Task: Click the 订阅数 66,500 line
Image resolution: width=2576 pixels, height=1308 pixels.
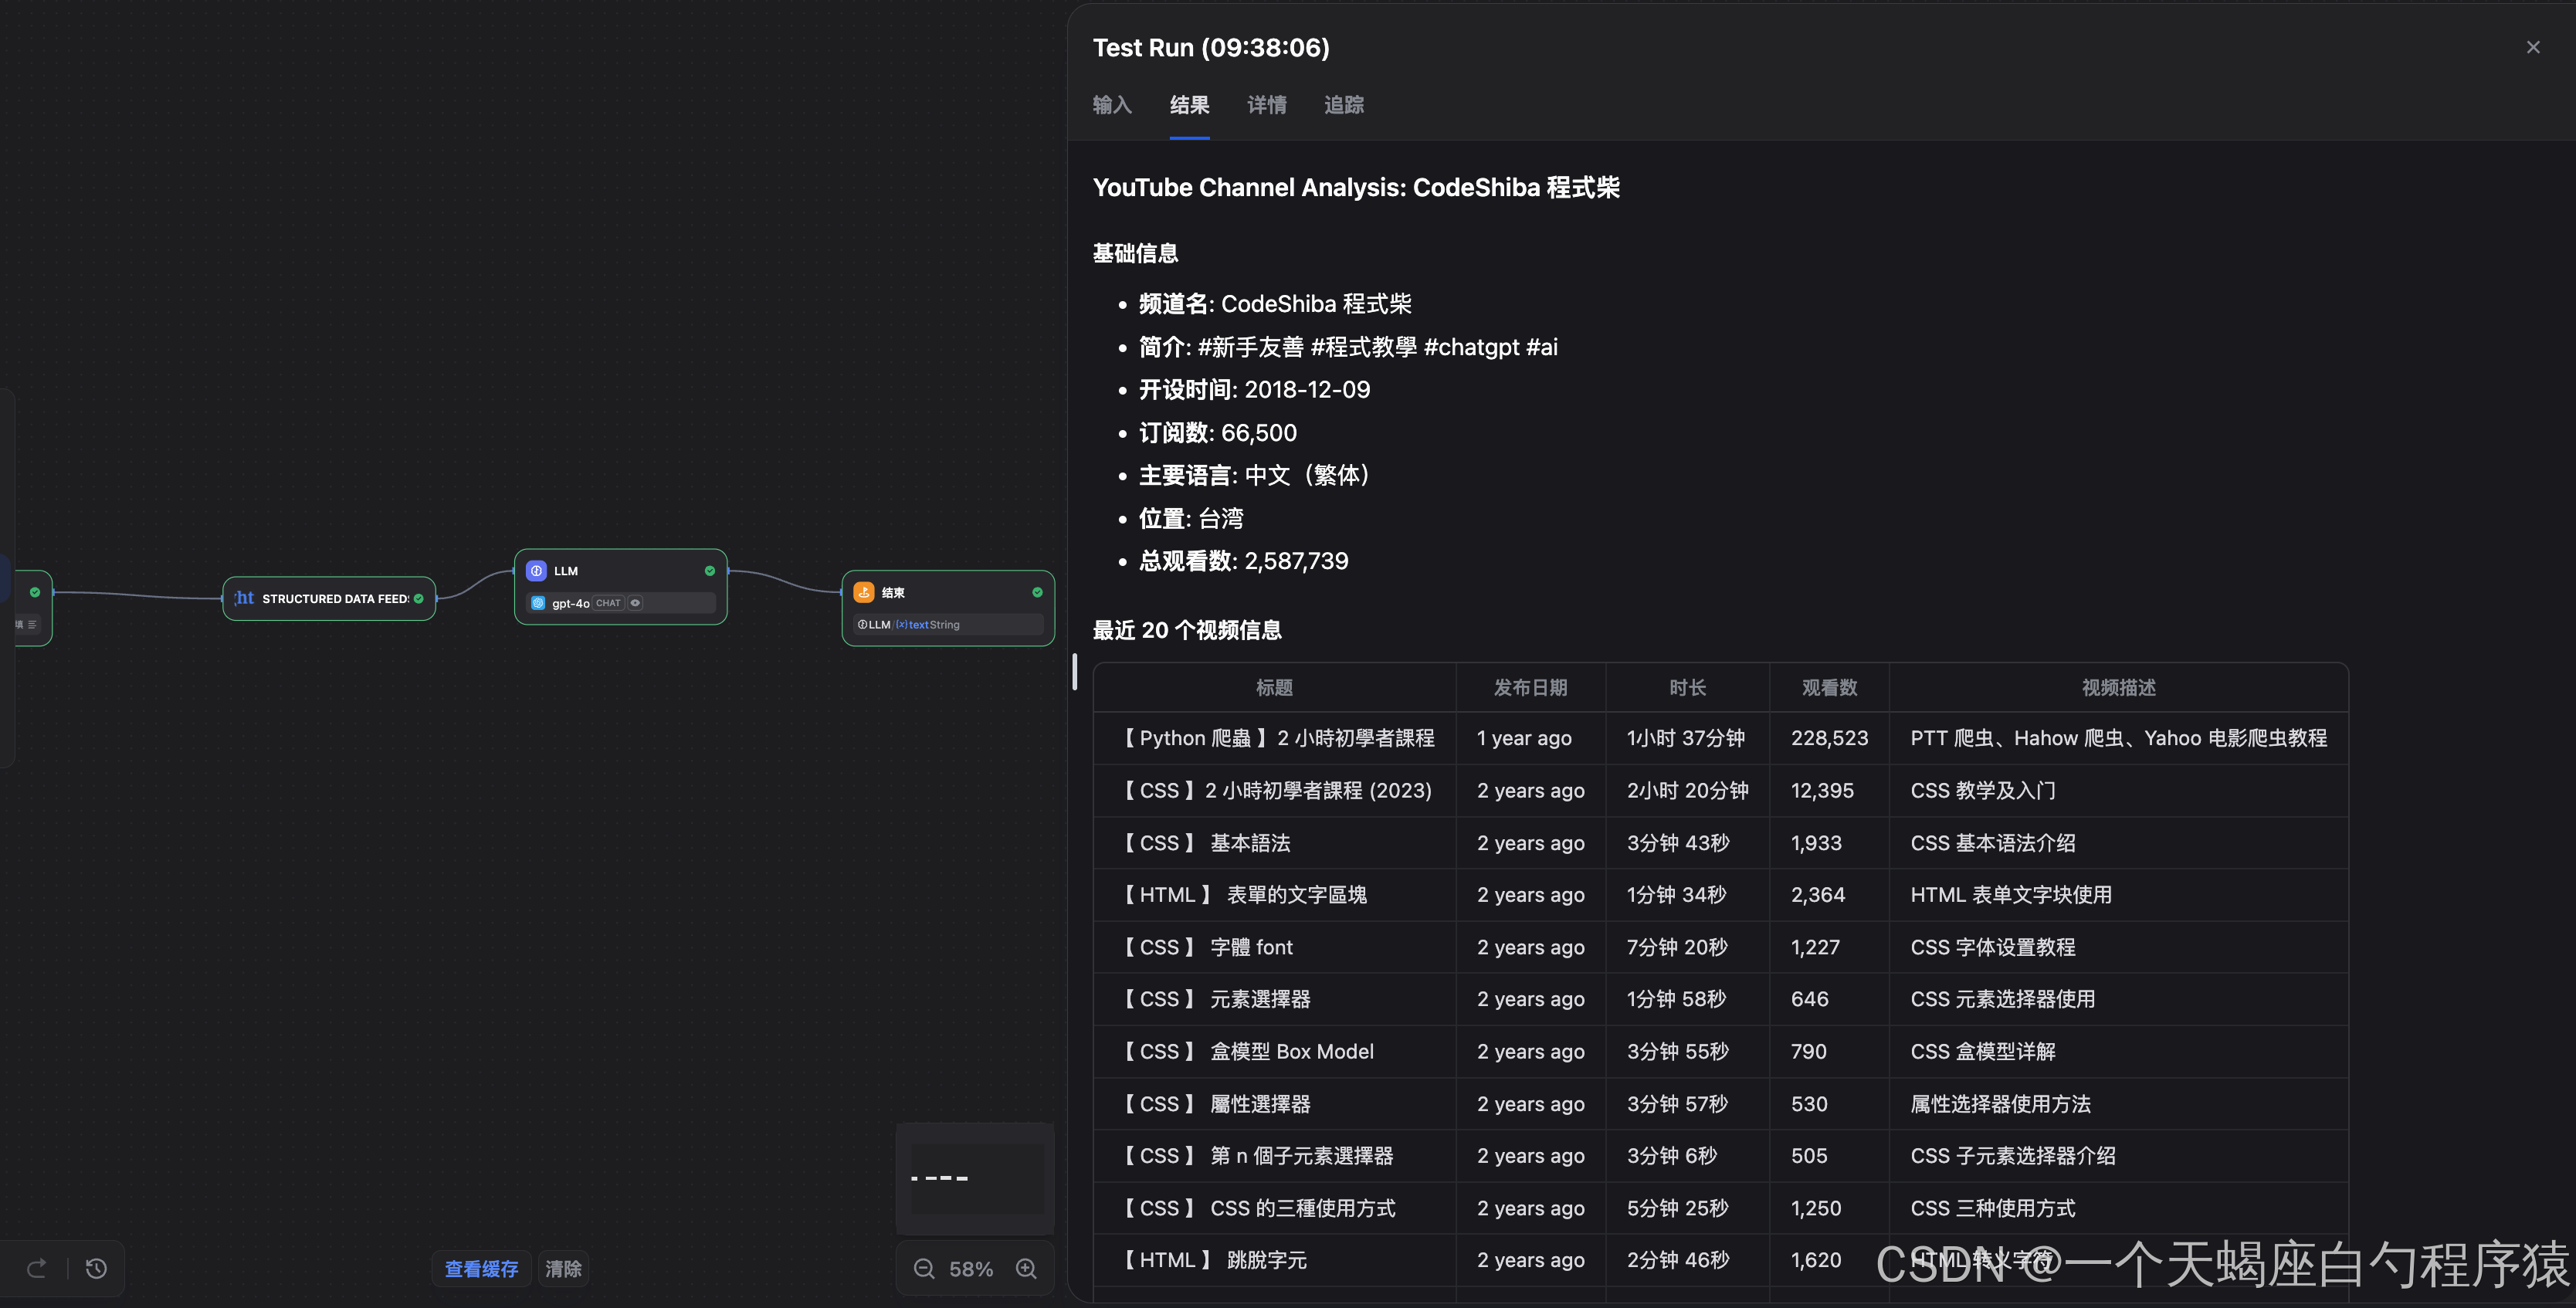Action: point(1218,433)
